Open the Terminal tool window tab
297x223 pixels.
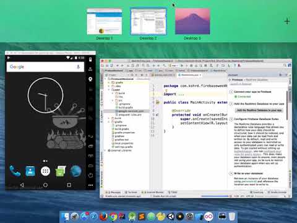(x=131, y=192)
